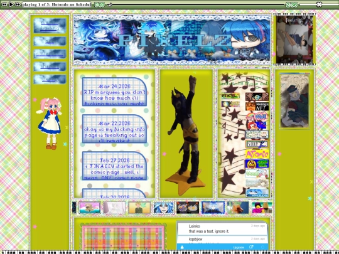Click the 'playing 1 of 3' track title
Viewport: 339px width, 254px height.
point(56,4)
